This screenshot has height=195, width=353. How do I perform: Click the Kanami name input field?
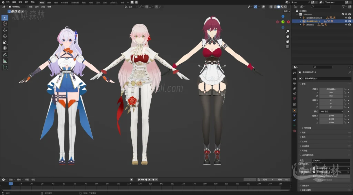tap(331, 160)
